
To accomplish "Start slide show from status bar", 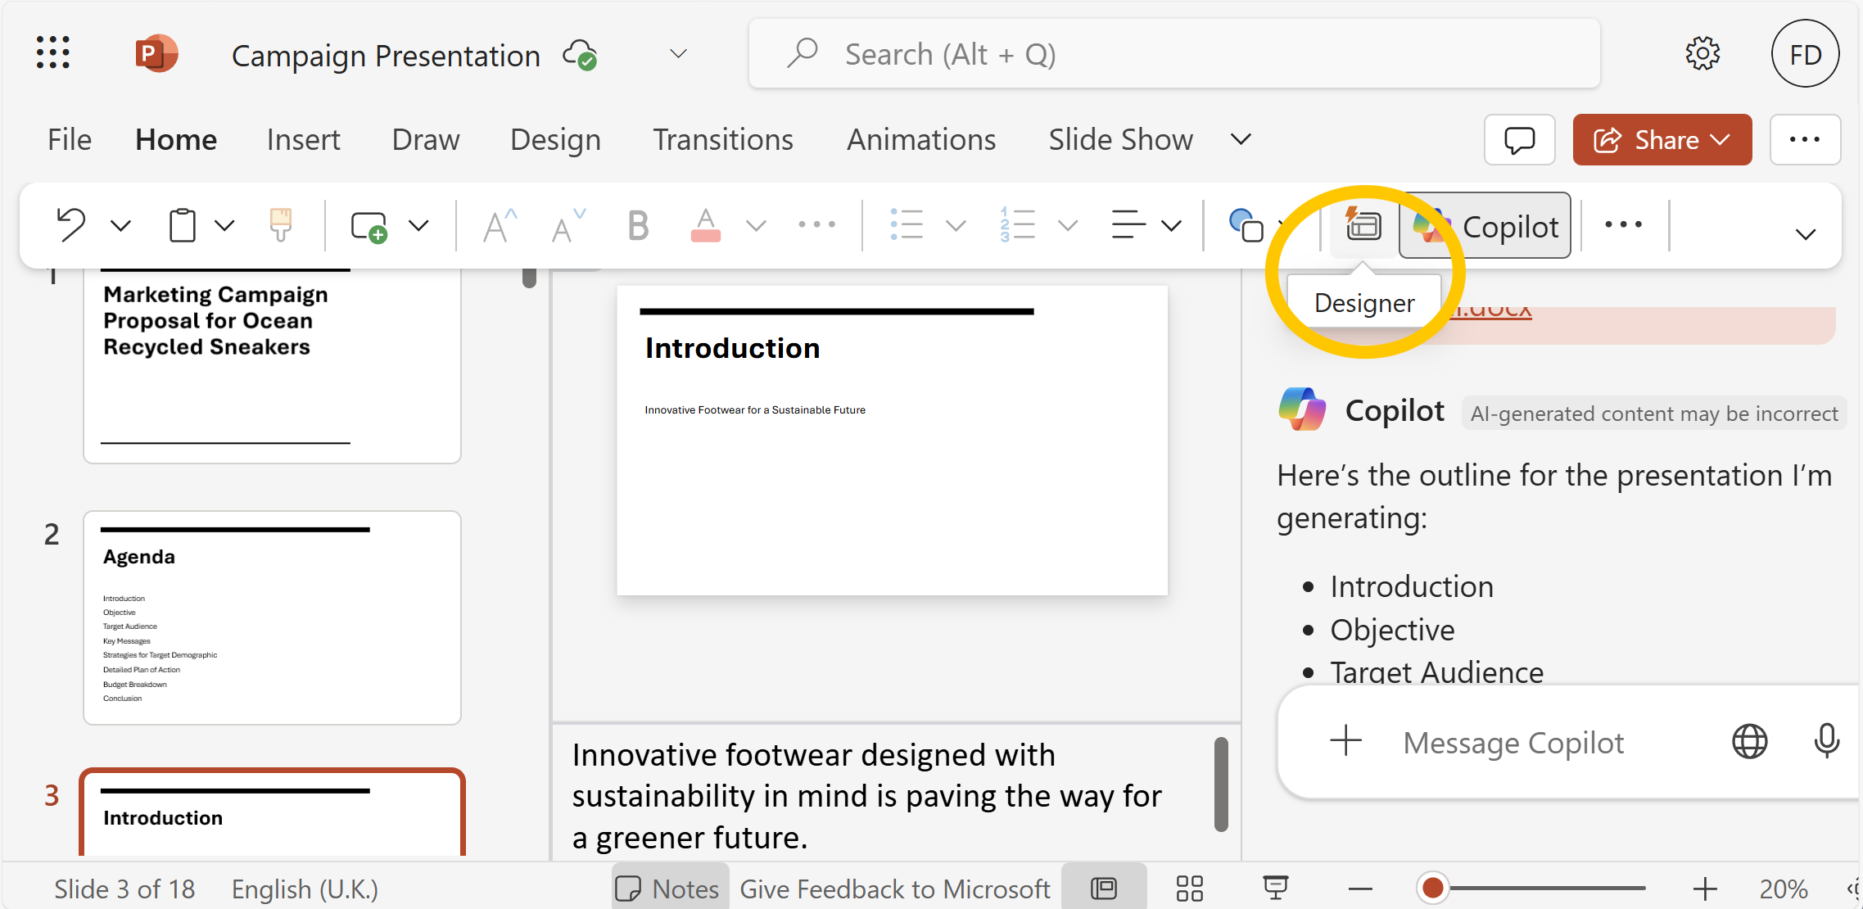I will click(x=1275, y=888).
